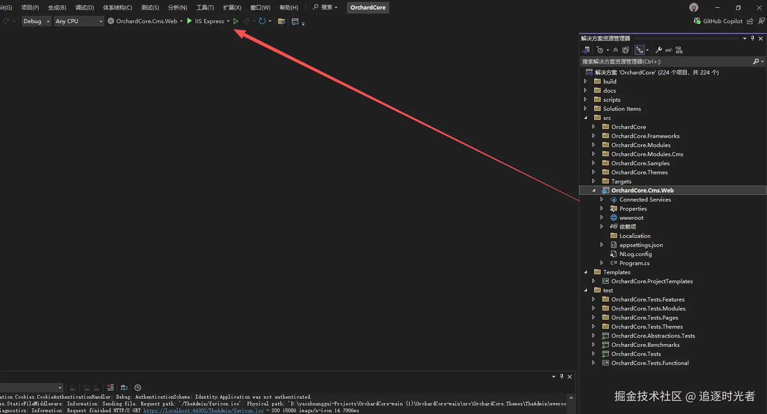Pin the output panel
This screenshot has height=414, width=767.
click(x=561, y=376)
